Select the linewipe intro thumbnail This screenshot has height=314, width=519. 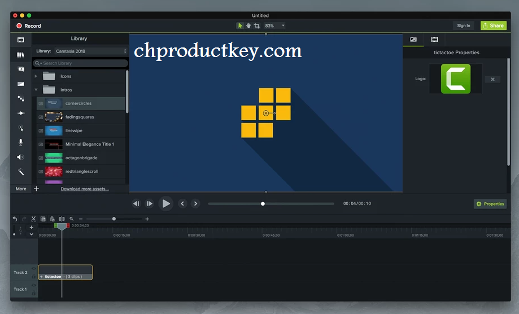click(54, 130)
